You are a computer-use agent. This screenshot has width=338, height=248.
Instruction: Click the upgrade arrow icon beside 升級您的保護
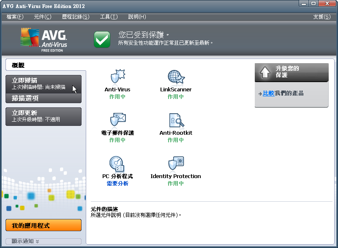[x=265, y=72]
